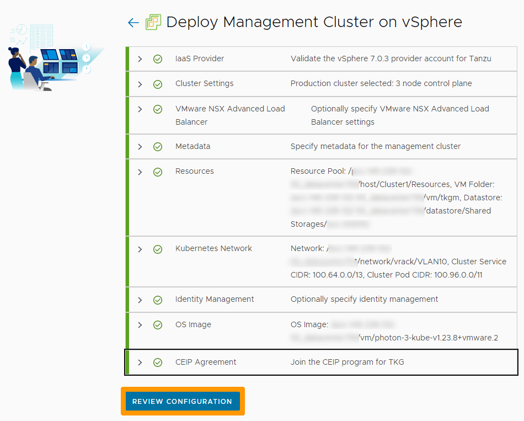
Task: Click the 'Validate the vSphere 7.0.3 provider account' description
Action: (x=391, y=58)
